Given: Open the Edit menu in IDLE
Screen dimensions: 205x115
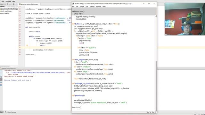Looking at the screenshot, I should click(77, 6).
